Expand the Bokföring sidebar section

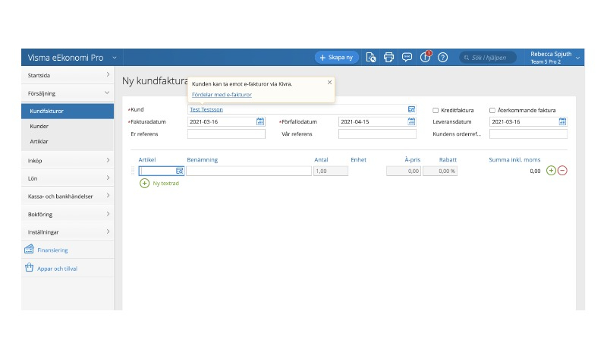[68, 214]
